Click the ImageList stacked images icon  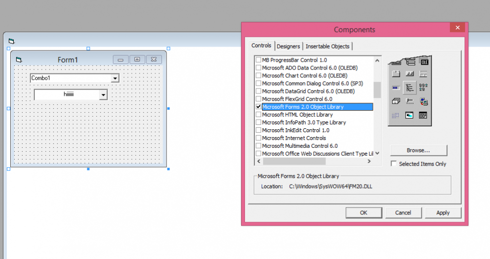tap(396, 101)
